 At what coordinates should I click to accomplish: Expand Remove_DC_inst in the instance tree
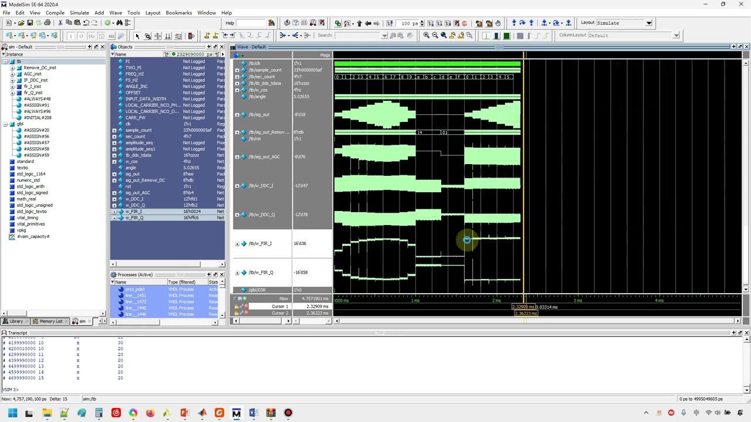(x=12, y=68)
